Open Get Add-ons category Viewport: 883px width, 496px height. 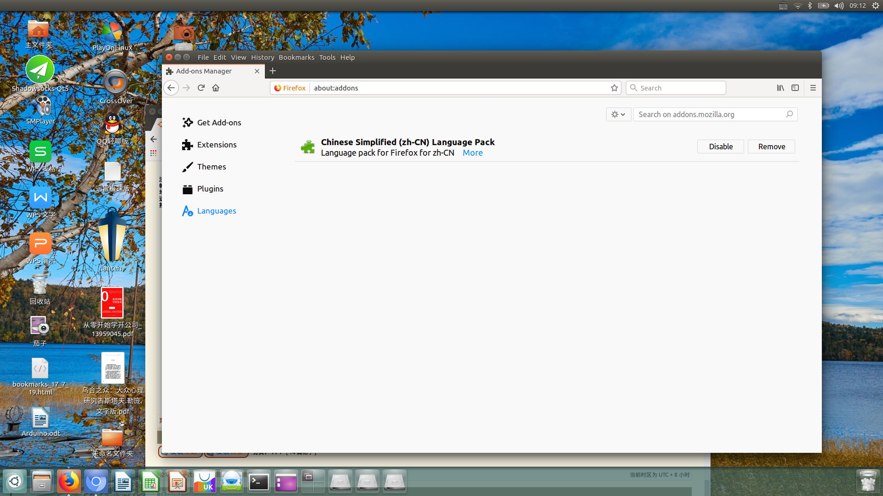coord(212,123)
